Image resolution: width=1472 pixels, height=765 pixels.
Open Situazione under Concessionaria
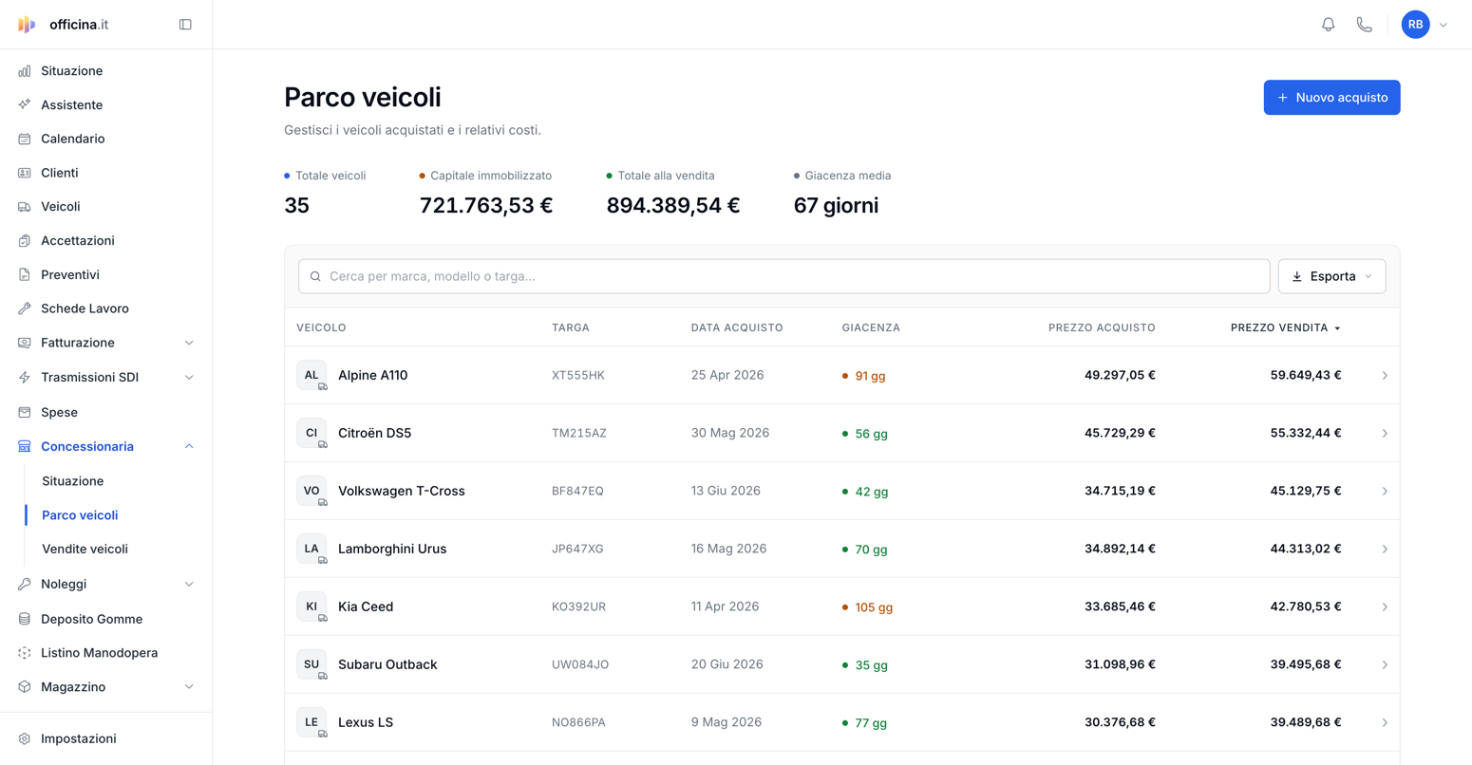tap(72, 481)
